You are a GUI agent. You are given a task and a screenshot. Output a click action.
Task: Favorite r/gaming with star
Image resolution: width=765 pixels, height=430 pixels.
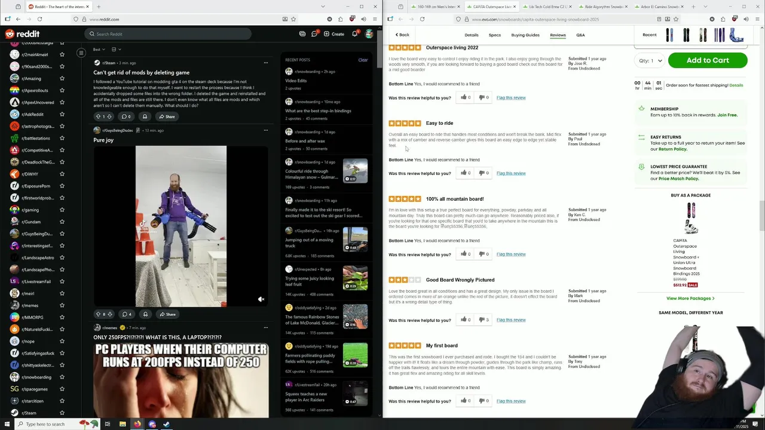click(62, 210)
